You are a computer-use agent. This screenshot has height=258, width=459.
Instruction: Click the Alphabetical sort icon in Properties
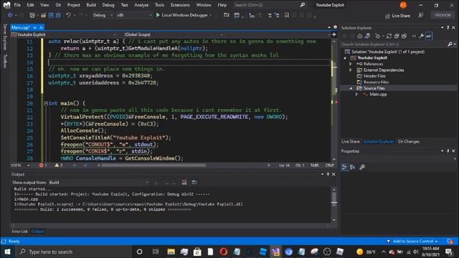click(352, 167)
